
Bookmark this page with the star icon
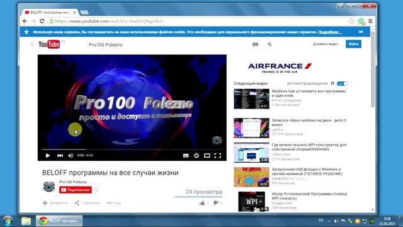click(351, 21)
